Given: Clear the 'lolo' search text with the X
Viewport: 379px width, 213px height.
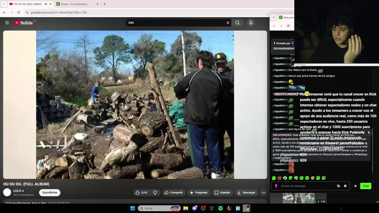Looking at the screenshot, I should coord(228,23).
